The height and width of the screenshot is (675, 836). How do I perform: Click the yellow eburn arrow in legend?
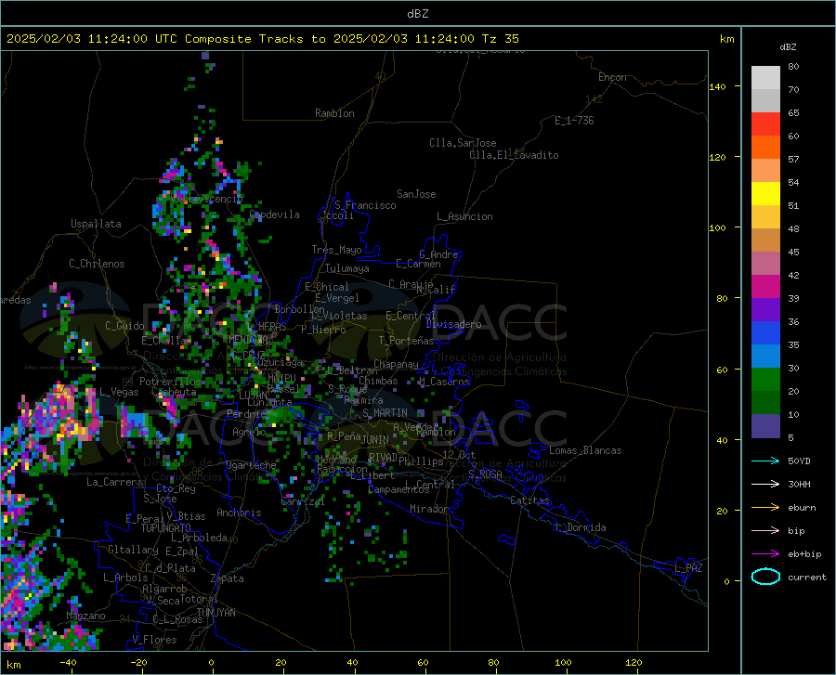(x=765, y=507)
